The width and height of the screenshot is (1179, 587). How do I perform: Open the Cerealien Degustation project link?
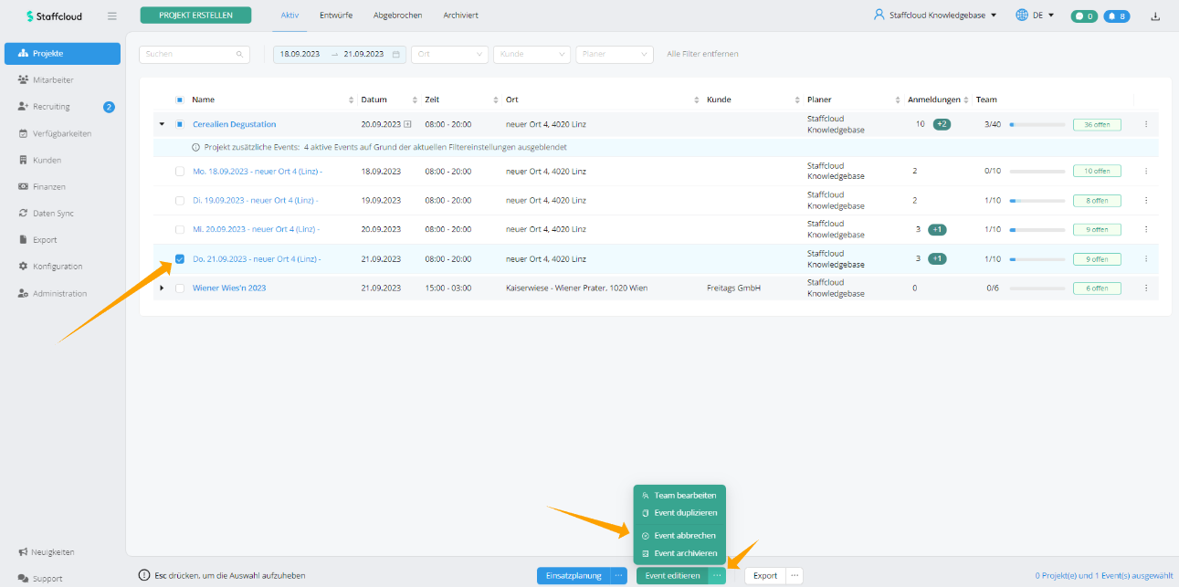234,124
